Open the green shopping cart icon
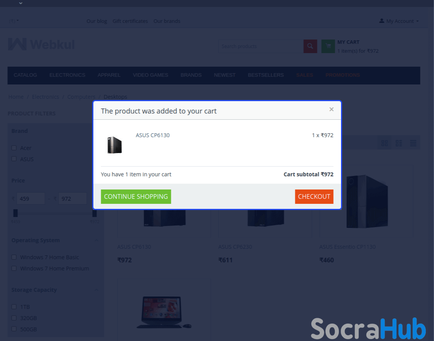This screenshot has width=434, height=341. 328,46
